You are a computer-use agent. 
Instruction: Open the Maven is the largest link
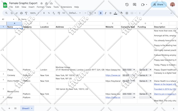click(165, 84)
